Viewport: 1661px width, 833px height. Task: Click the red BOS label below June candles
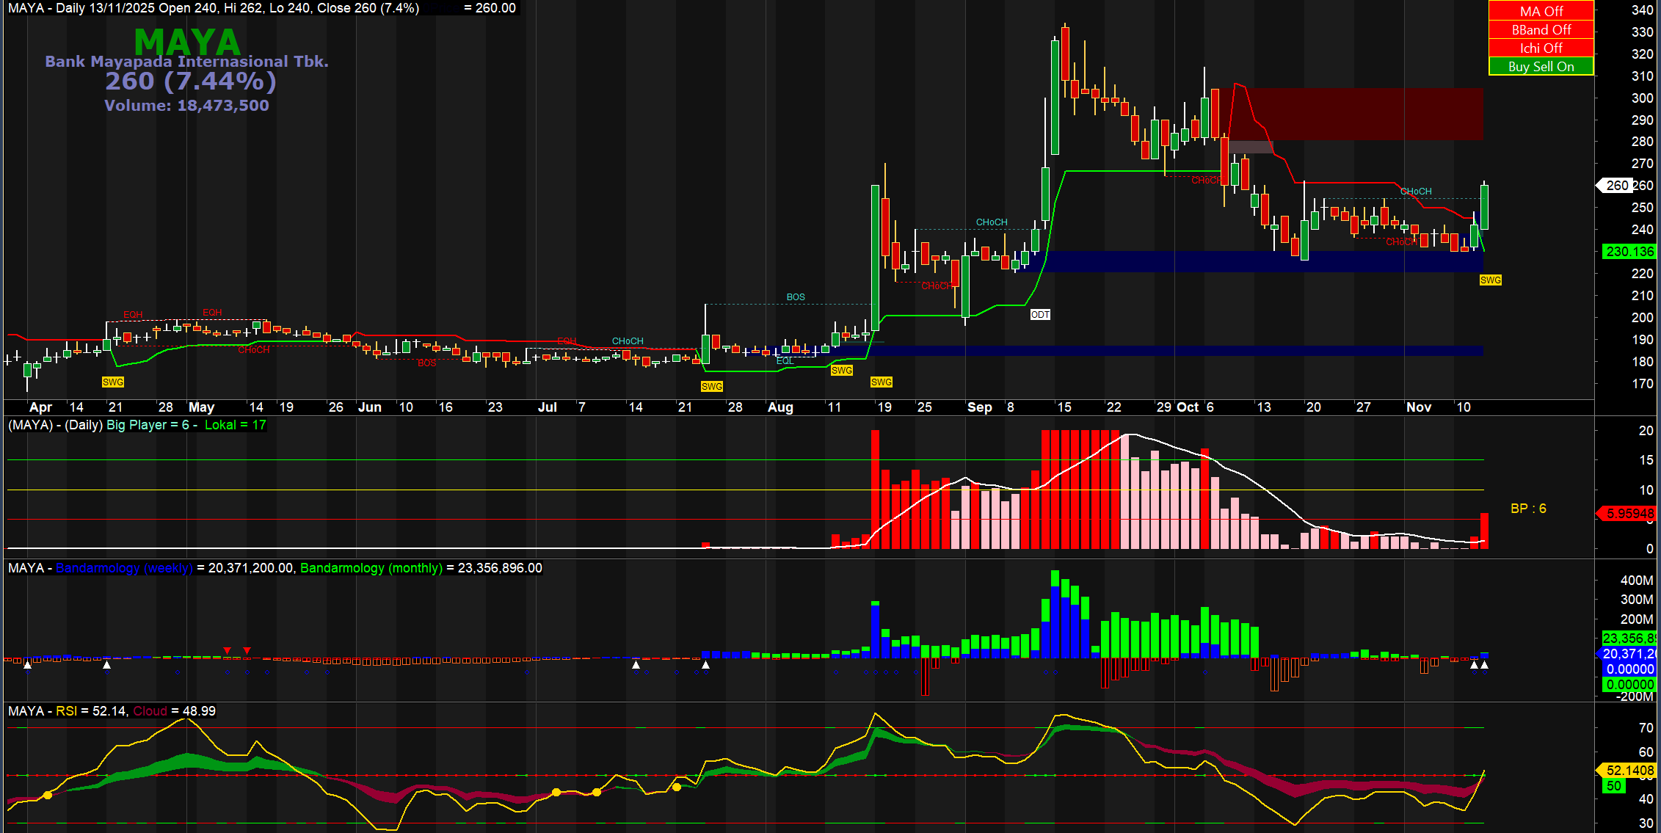426,363
